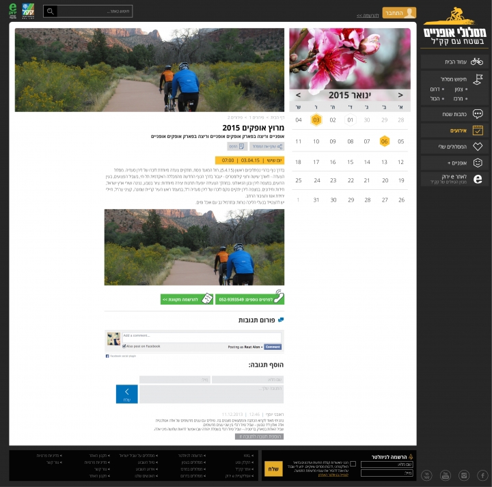The width and height of the screenshot is (492, 487).
Task: Click the print (הדפס) icon button
Action: coord(236,146)
